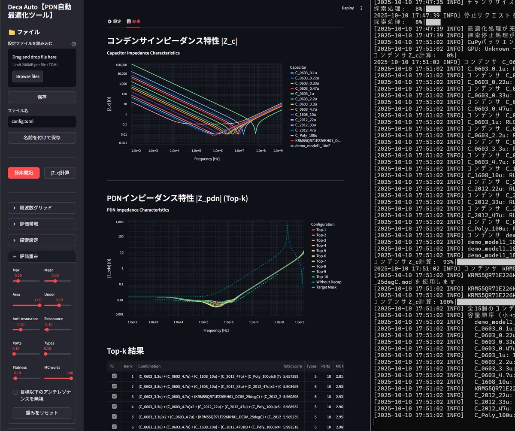Uncheck the Rank 5 row checkbox
This screenshot has height=431, width=515.
pyautogui.click(x=114, y=416)
